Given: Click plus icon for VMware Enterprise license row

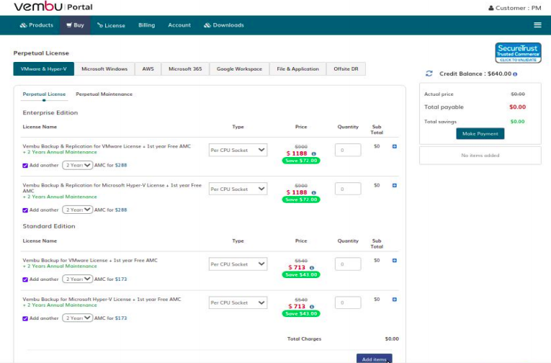Looking at the screenshot, I should coord(394,146).
